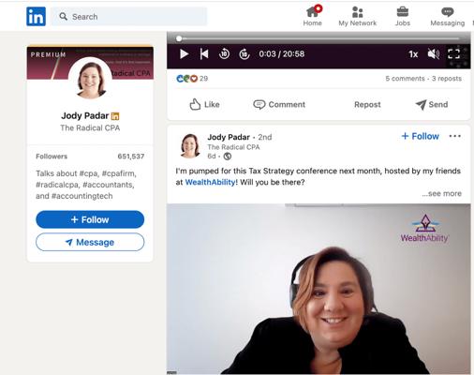Click the blue Follow button in the profile card
This screenshot has height=375, width=474.
click(x=90, y=219)
